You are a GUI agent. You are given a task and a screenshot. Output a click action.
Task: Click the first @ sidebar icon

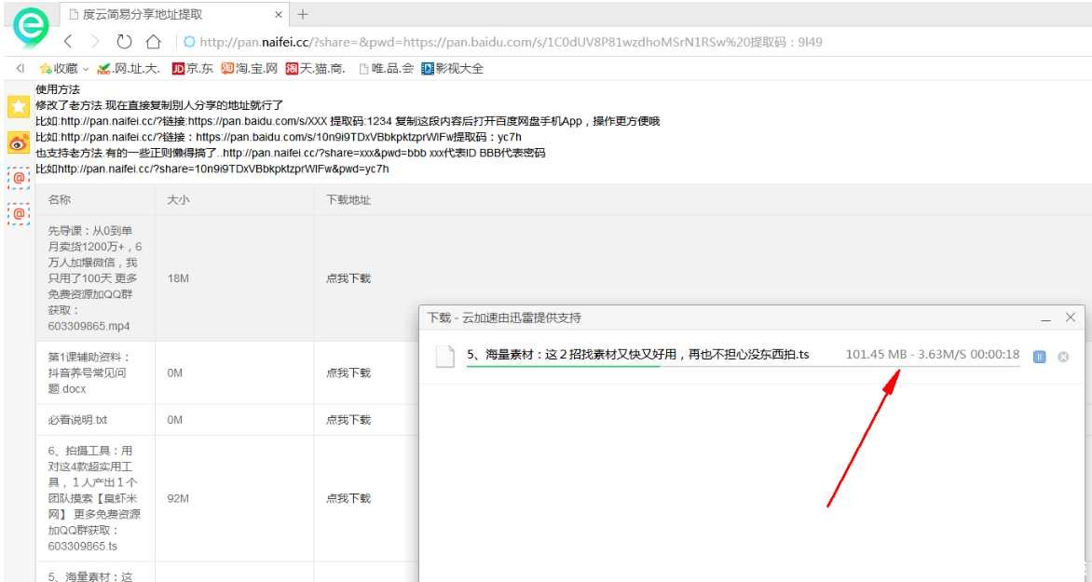[19, 178]
